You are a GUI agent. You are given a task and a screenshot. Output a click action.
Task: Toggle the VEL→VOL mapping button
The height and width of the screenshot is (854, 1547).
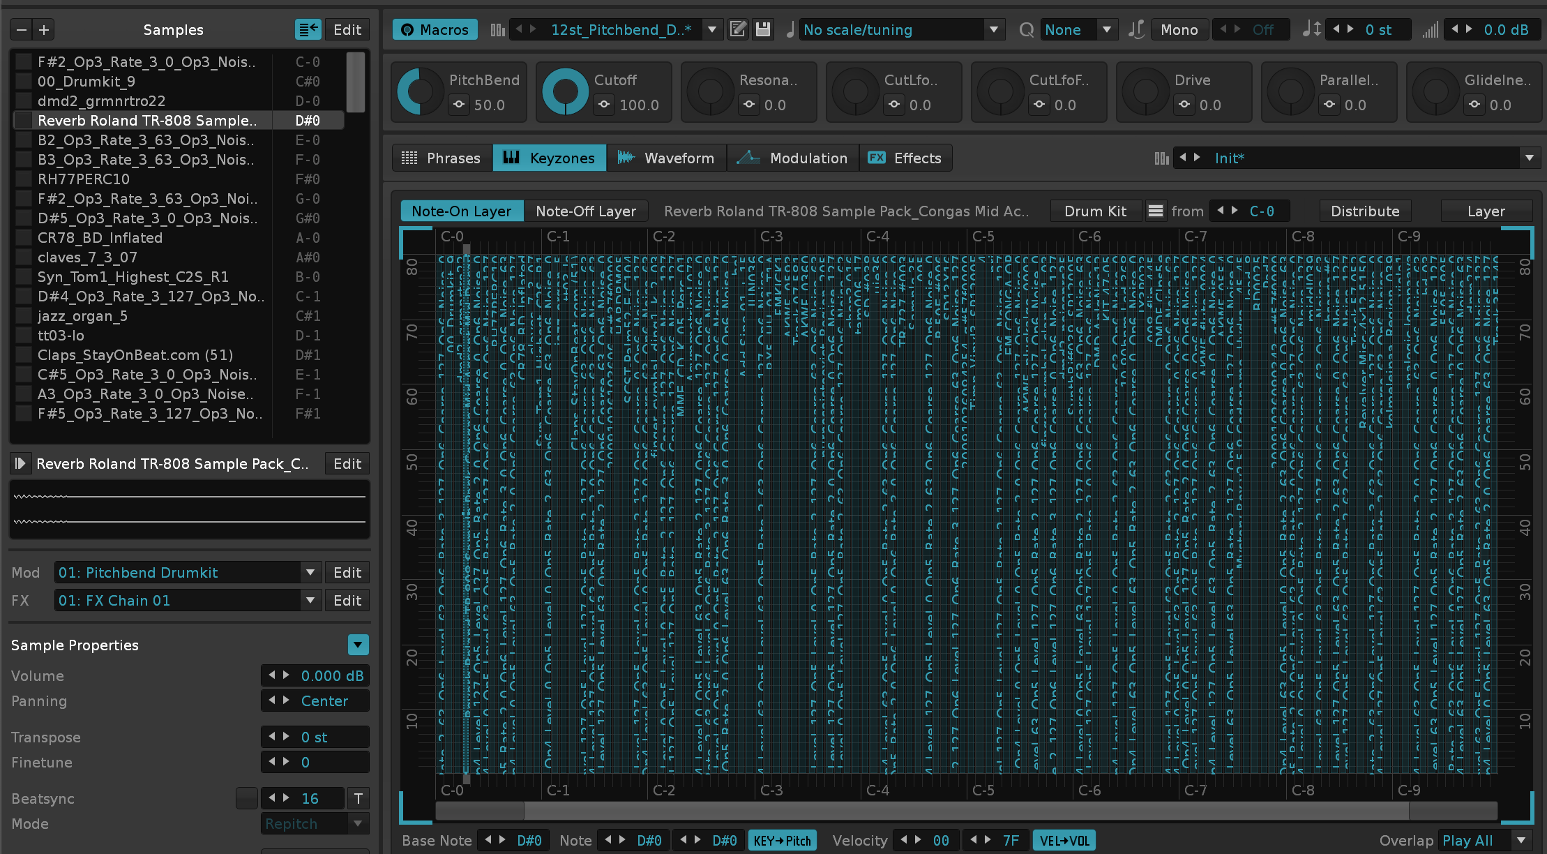1064,841
